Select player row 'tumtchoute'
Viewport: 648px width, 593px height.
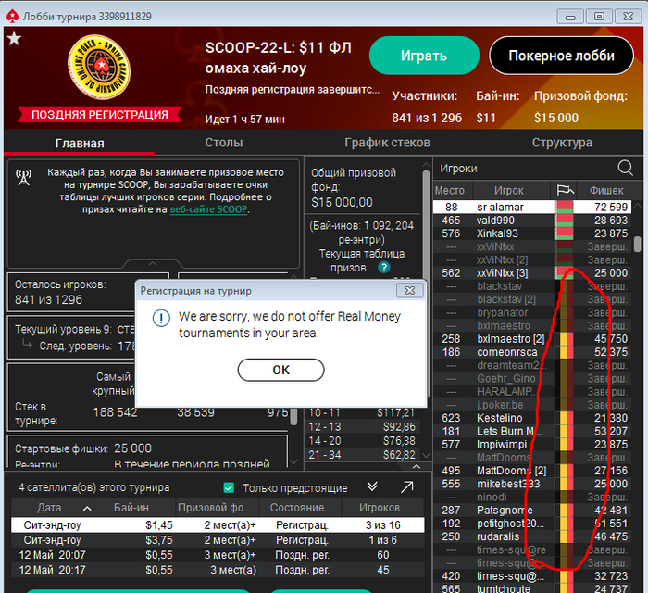coord(532,588)
